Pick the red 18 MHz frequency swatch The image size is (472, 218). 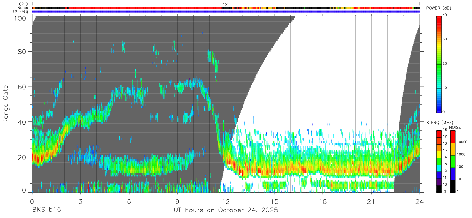tap(439, 134)
